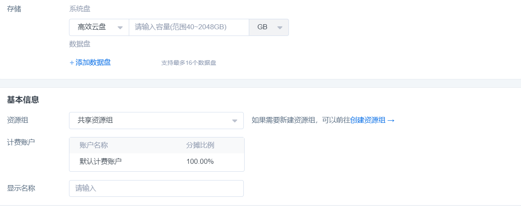Click the caret arrow next to GB

[x=280, y=28]
